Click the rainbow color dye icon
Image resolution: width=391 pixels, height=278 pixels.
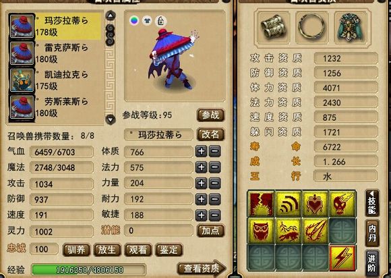[x=134, y=20]
